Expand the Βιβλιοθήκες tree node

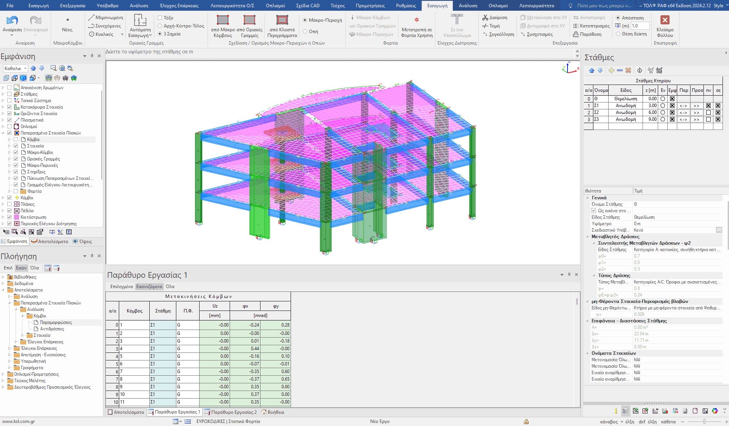3,277
